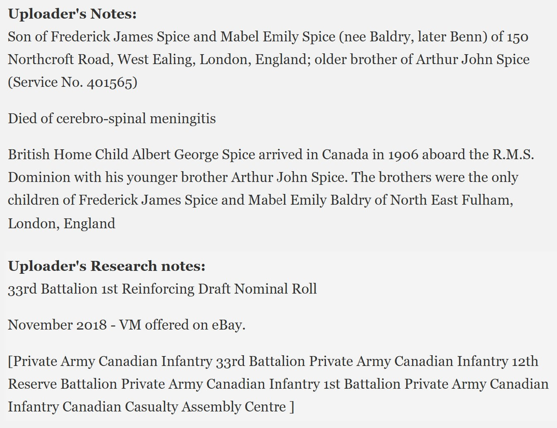Click the last line "London, England"
The height and width of the screenshot is (428, 557).
[61, 224]
